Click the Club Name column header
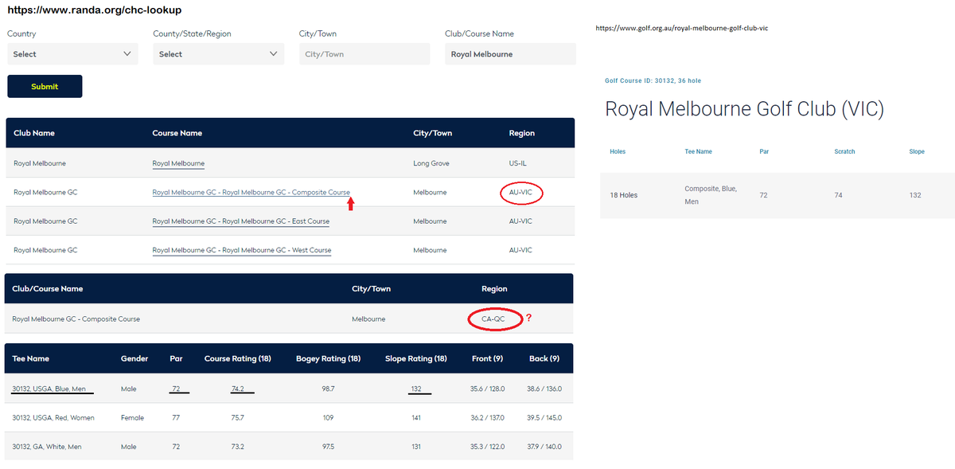The image size is (955, 469). pyautogui.click(x=34, y=133)
